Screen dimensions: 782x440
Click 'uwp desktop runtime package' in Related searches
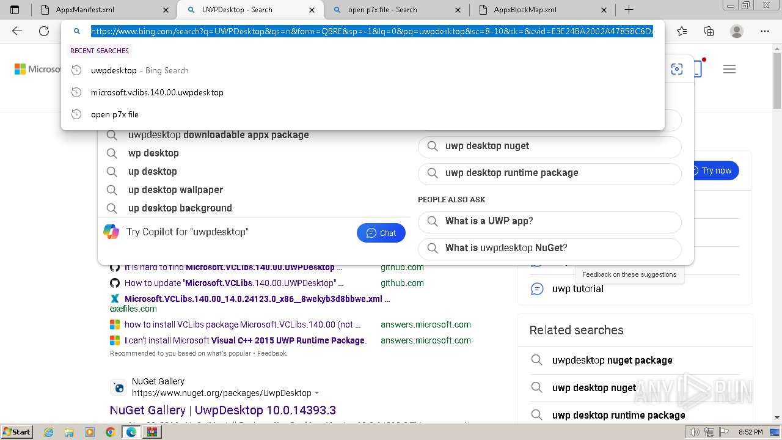pyautogui.click(x=618, y=415)
